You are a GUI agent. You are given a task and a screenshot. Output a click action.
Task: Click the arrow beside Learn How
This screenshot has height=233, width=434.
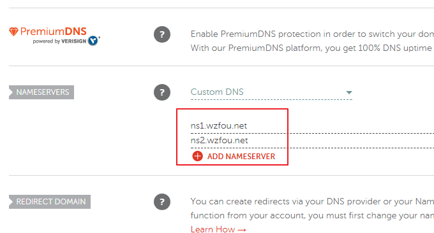[x=242, y=230]
